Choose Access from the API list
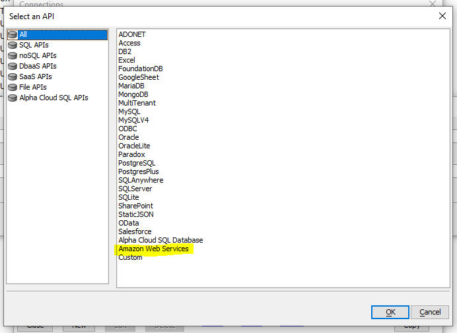Image resolution: width=457 pixels, height=333 pixels. click(129, 43)
